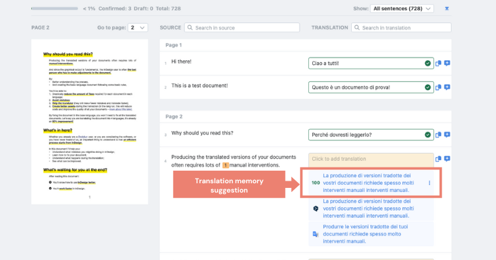This screenshot has width=496, height=260.
Task: Click the Google Translate suggestion icon
Action: [315, 234]
